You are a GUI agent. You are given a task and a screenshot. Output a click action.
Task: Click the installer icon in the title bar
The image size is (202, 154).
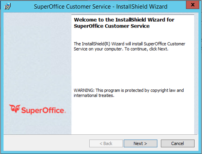click(7, 6)
